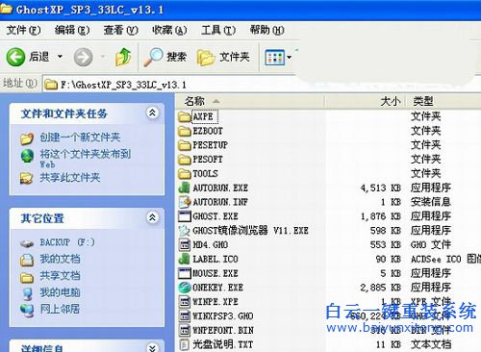
Task: Select AUTORUN.INF file icon
Action: (x=185, y=202)
